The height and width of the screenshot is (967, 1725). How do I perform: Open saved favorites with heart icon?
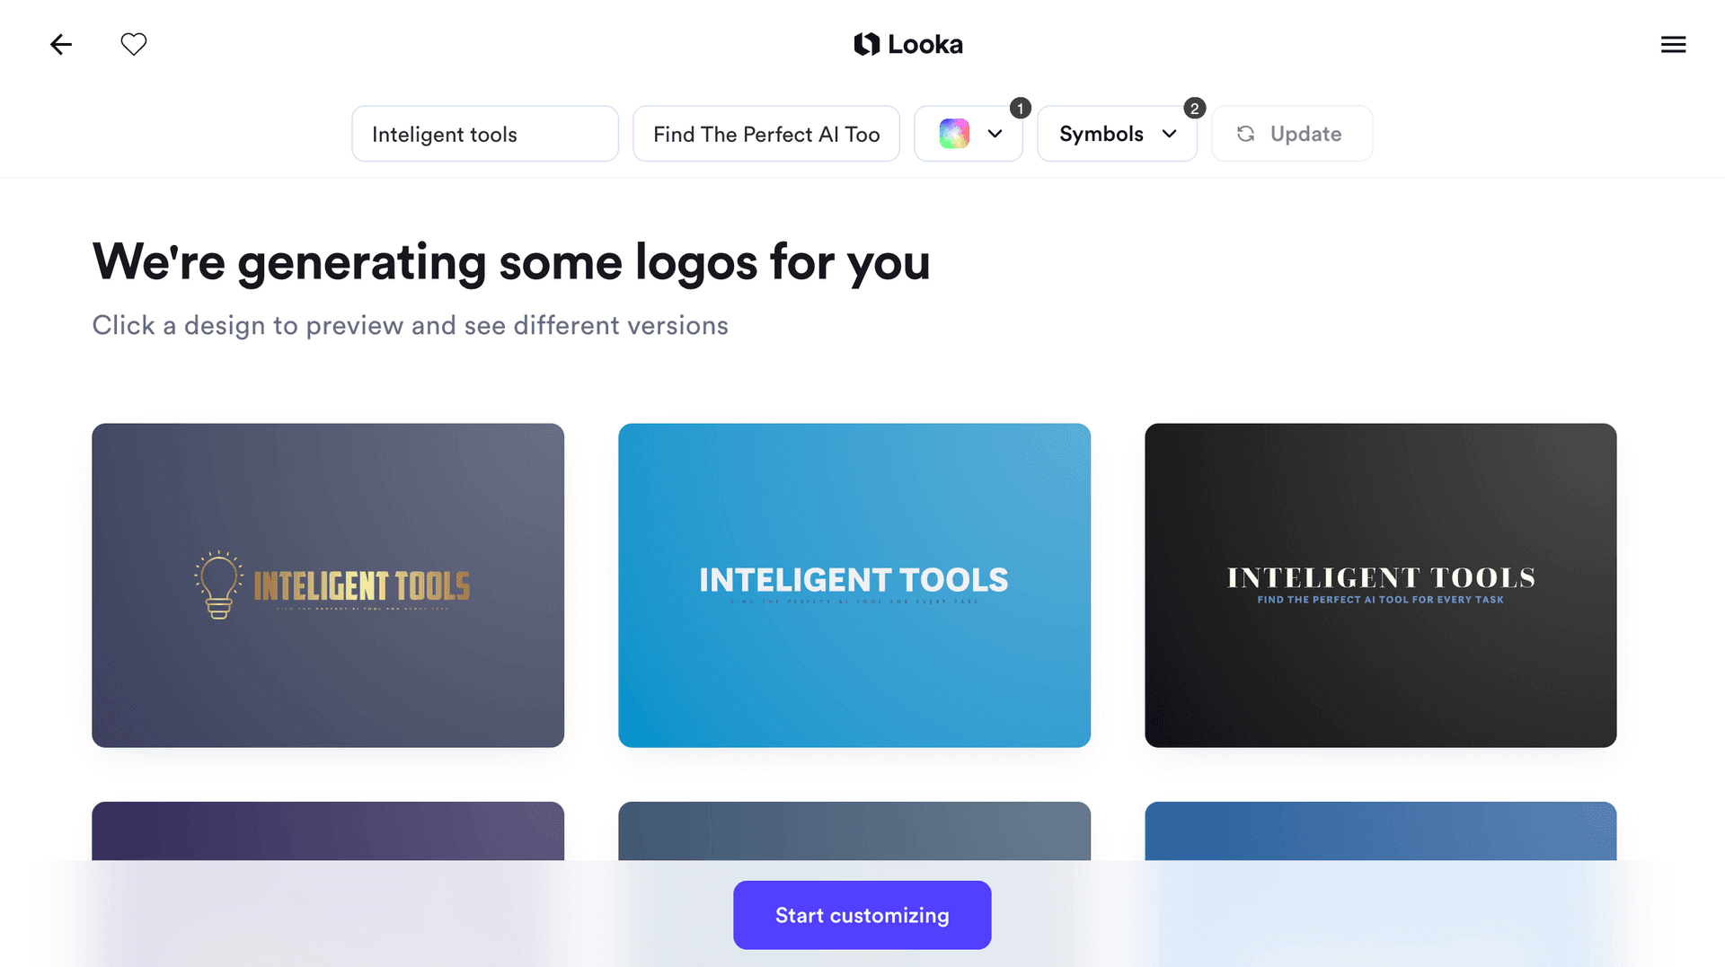point(134,44)
